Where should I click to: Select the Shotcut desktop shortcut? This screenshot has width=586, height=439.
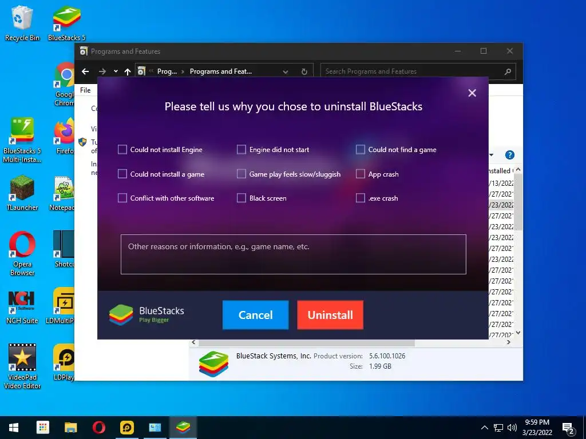(64, 249)
